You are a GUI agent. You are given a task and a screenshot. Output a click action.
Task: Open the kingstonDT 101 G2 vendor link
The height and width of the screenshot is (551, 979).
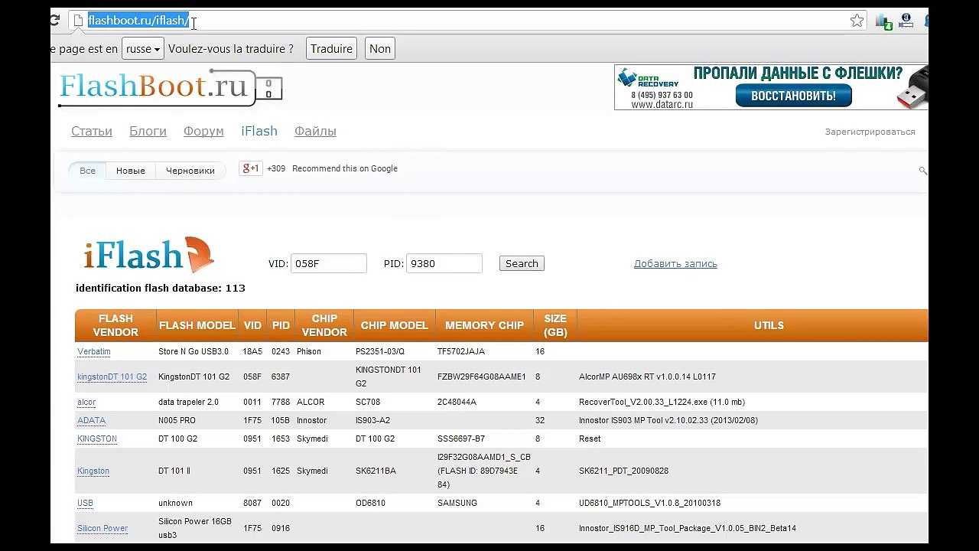coord(112,377)
